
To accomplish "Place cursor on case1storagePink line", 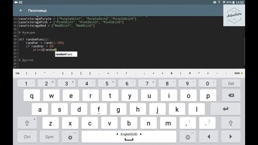I will tap(71, 22).
